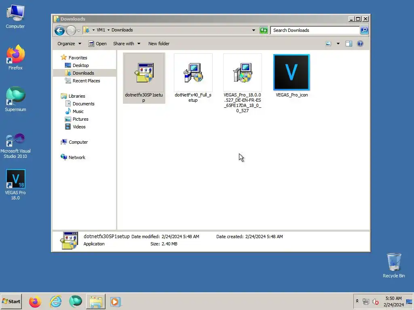The height and width of the screenshot is (310, 414).
Task: Click the Windows Explorer taskbar button
Action: (x=95, y=302)
